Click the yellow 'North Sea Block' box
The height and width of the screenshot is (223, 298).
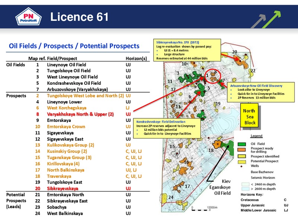coord(249,115)
